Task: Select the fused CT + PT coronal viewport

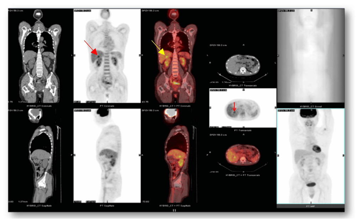Action: tap(174, 57)
